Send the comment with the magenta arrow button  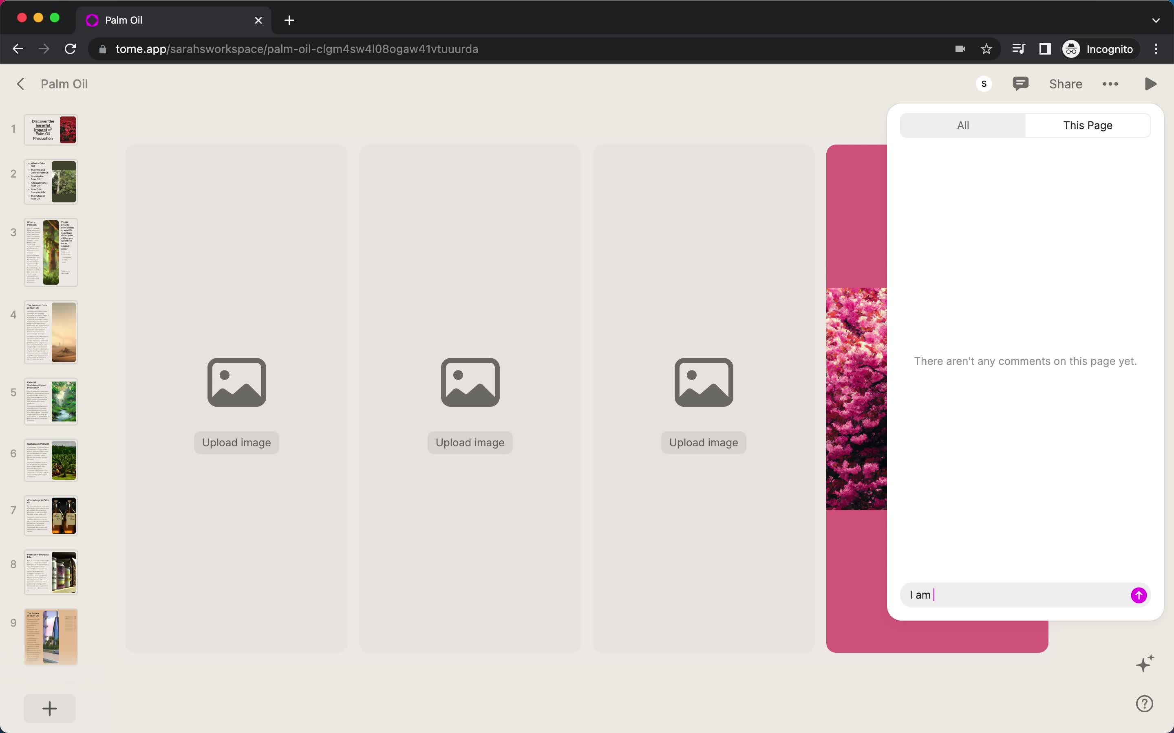[x=1139, y=595]
